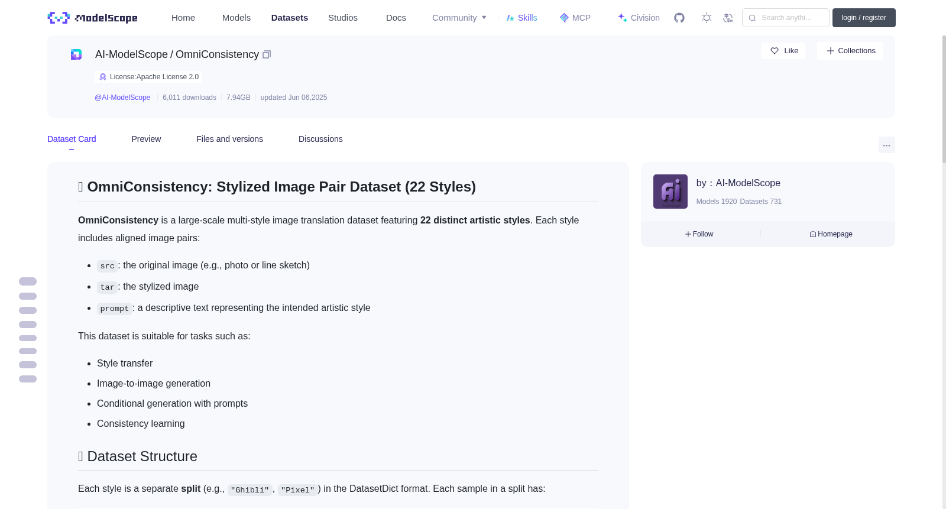This screenshot has height=509, width=946.
Task: Click the Conditional generation with prompts item
Action: [x=172, y=404]
